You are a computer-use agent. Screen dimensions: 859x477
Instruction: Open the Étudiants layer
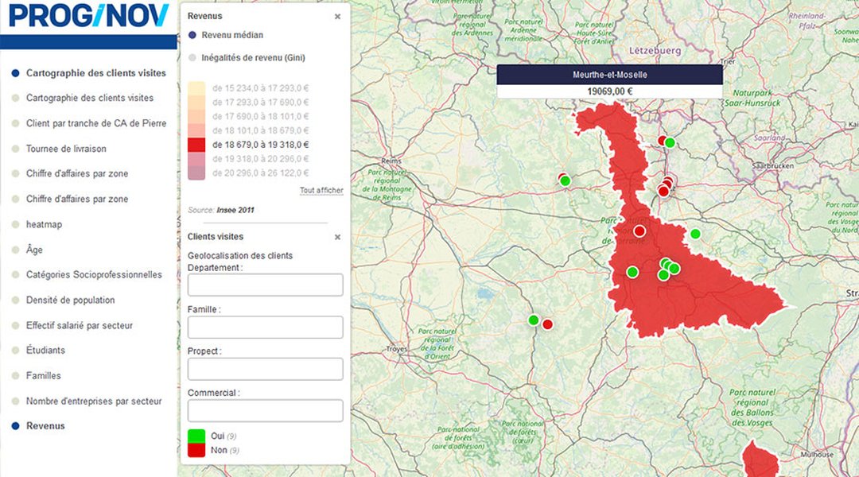pos(45,350)
